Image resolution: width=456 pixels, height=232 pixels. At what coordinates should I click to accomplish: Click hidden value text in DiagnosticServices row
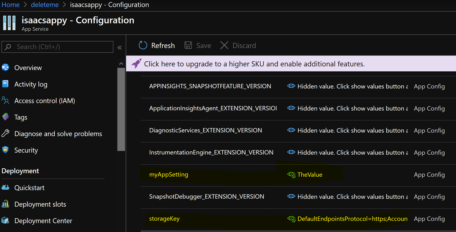353,130
